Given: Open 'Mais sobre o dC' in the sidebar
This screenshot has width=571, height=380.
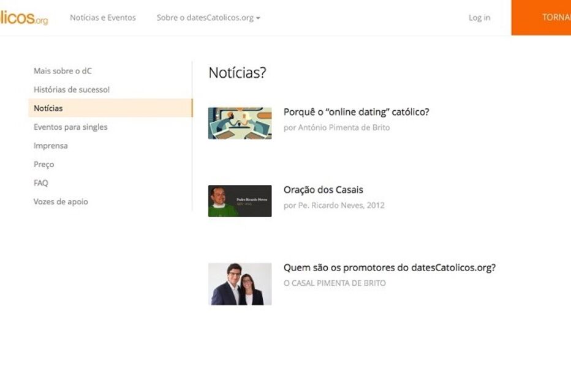Looking at the screenshot, I should point(63,70).
